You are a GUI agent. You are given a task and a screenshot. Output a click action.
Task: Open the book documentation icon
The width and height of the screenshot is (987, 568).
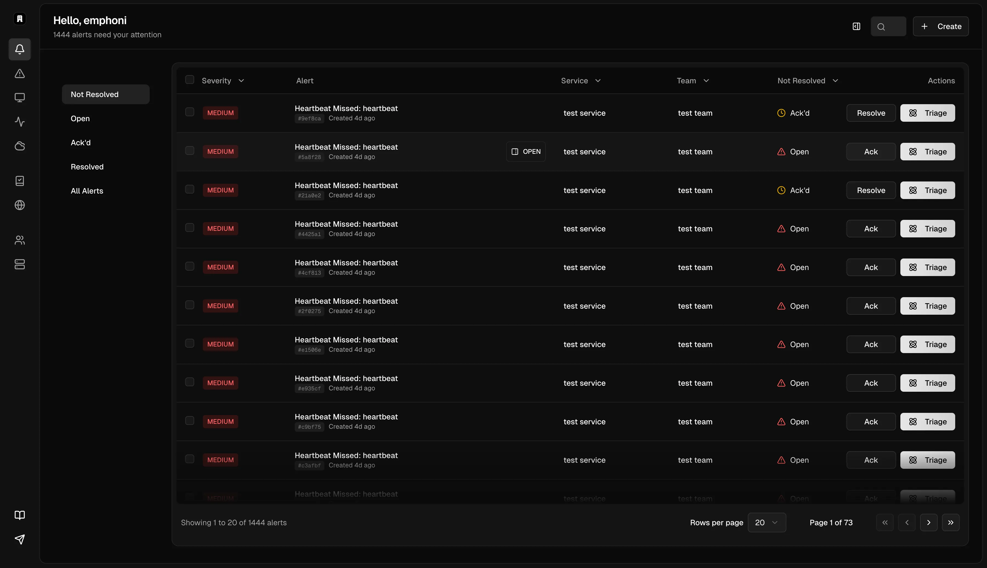(19, 515)
